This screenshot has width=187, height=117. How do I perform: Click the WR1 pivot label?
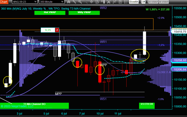click(x=103, y=42)
